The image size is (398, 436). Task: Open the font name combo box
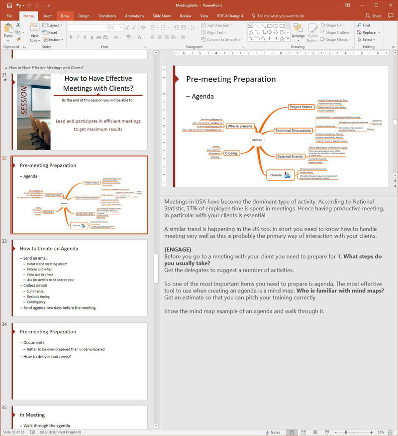point(88,28)
